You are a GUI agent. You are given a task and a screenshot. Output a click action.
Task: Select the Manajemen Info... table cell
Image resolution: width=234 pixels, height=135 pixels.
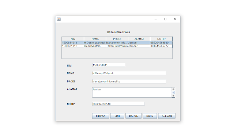(117, 43)
